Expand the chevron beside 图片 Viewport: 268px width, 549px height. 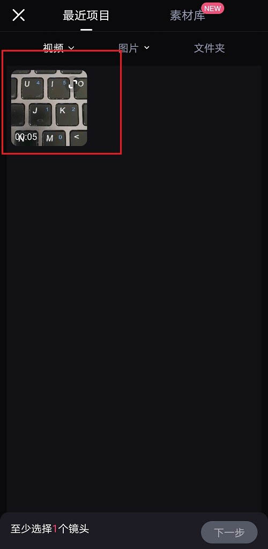point(146,47)
